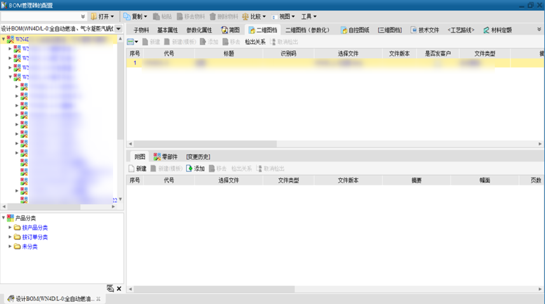Expand the 按订单分类 folder
This screenshot has width=545, height=304.
(x=10, y=237)
